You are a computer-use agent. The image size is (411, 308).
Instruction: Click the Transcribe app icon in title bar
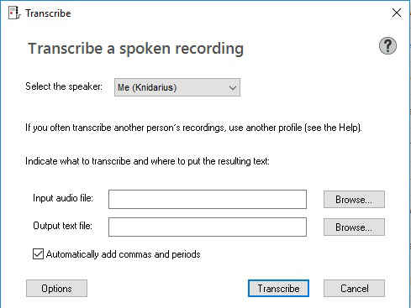click(x=14, y=13)
